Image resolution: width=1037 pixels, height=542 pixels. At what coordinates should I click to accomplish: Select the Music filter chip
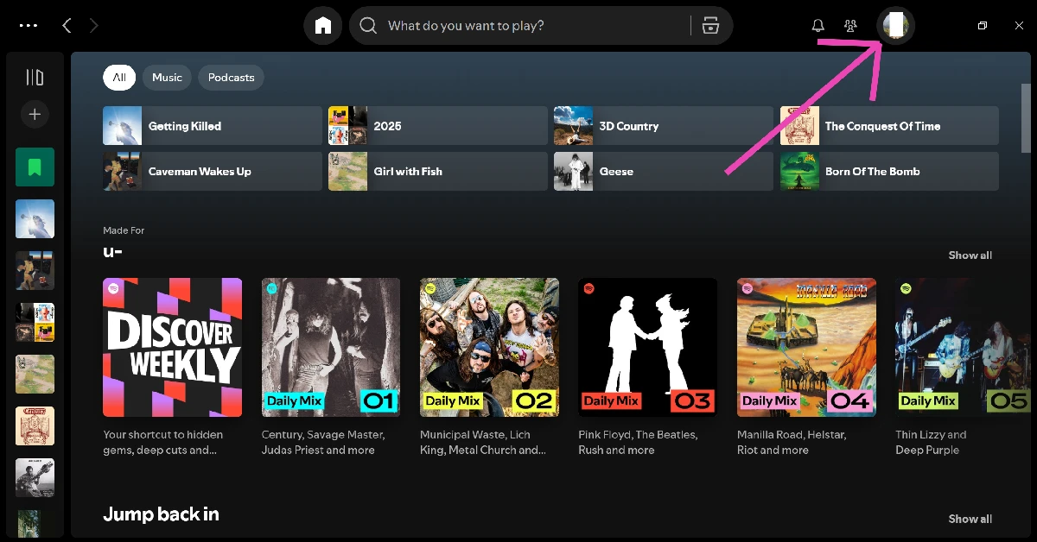(167, 78)
